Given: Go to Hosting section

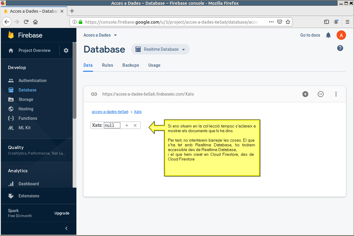Looking at the screenshot, I should (x=26, y=109).
